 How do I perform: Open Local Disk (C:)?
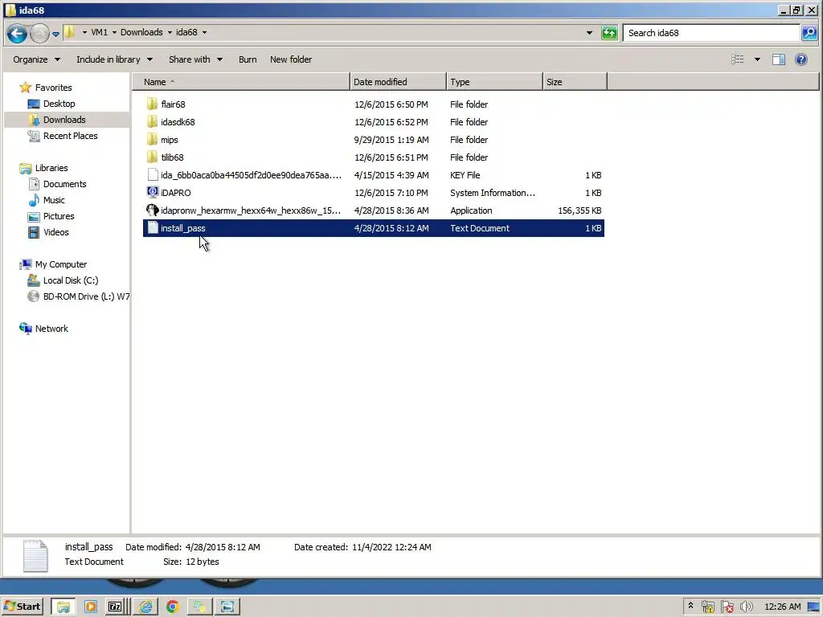71,280
